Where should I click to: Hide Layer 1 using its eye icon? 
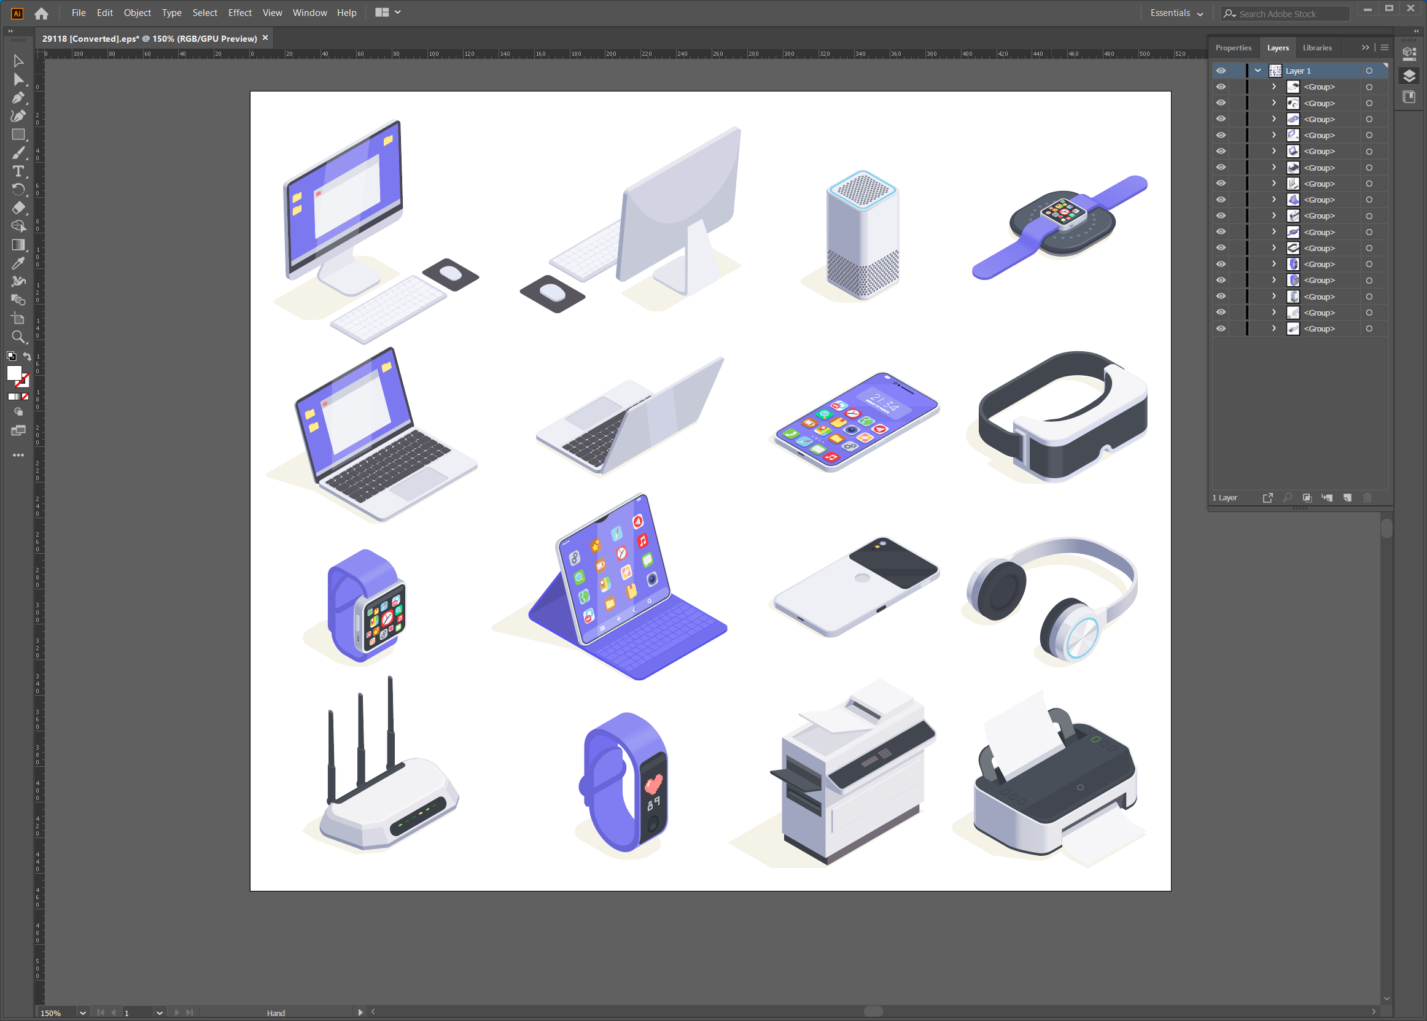coord(1221,71)
